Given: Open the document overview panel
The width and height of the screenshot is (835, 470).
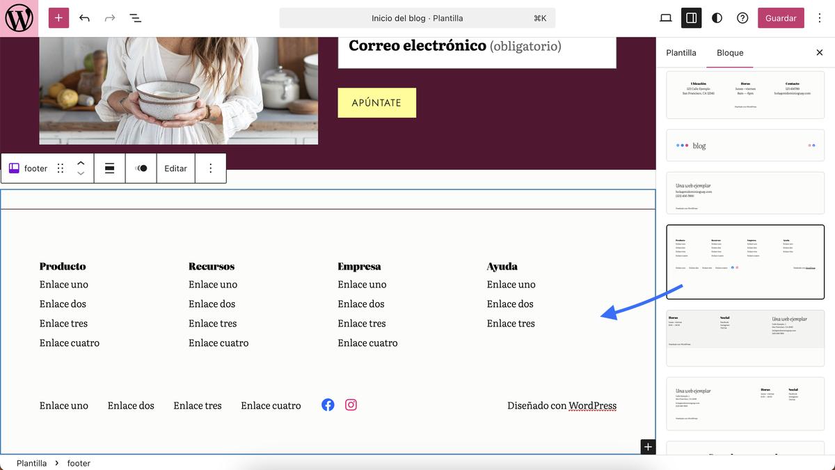Looking at the screenshot, I should 135,17.
